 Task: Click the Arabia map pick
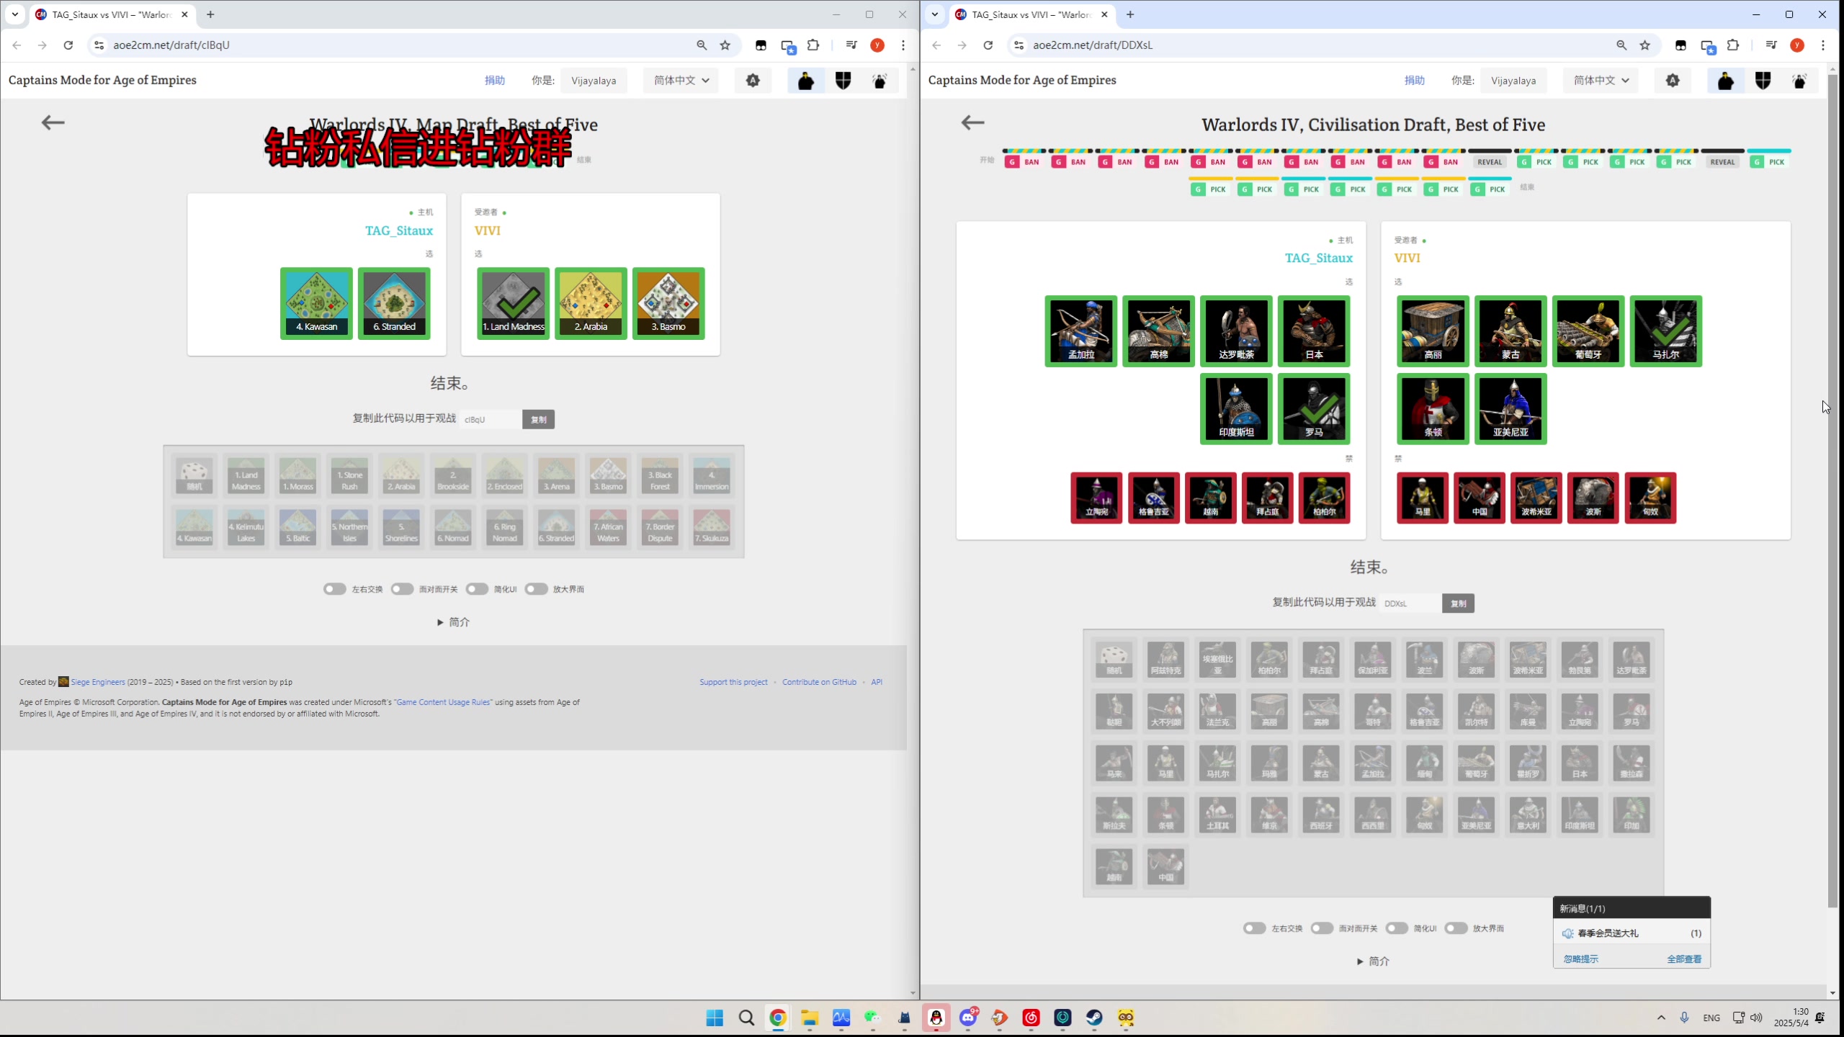coord(591,303)
